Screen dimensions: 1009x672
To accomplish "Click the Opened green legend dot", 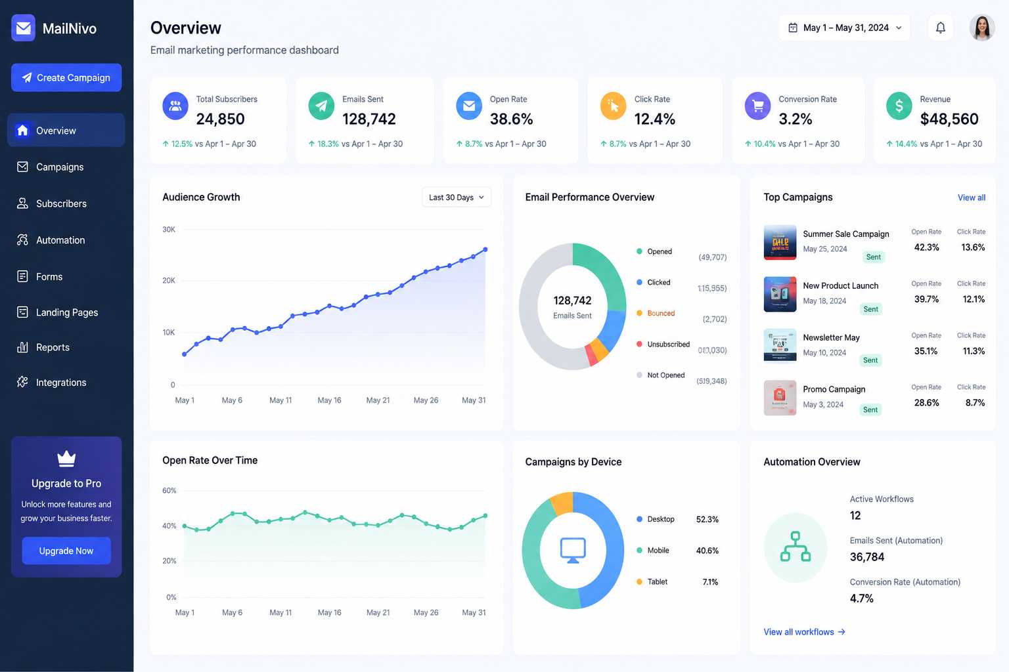I will pos(639,251).
